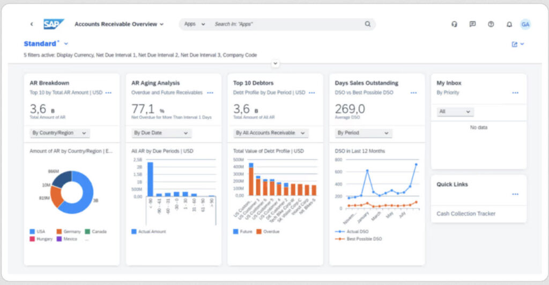Click the help question mark icon

point(491,24)
